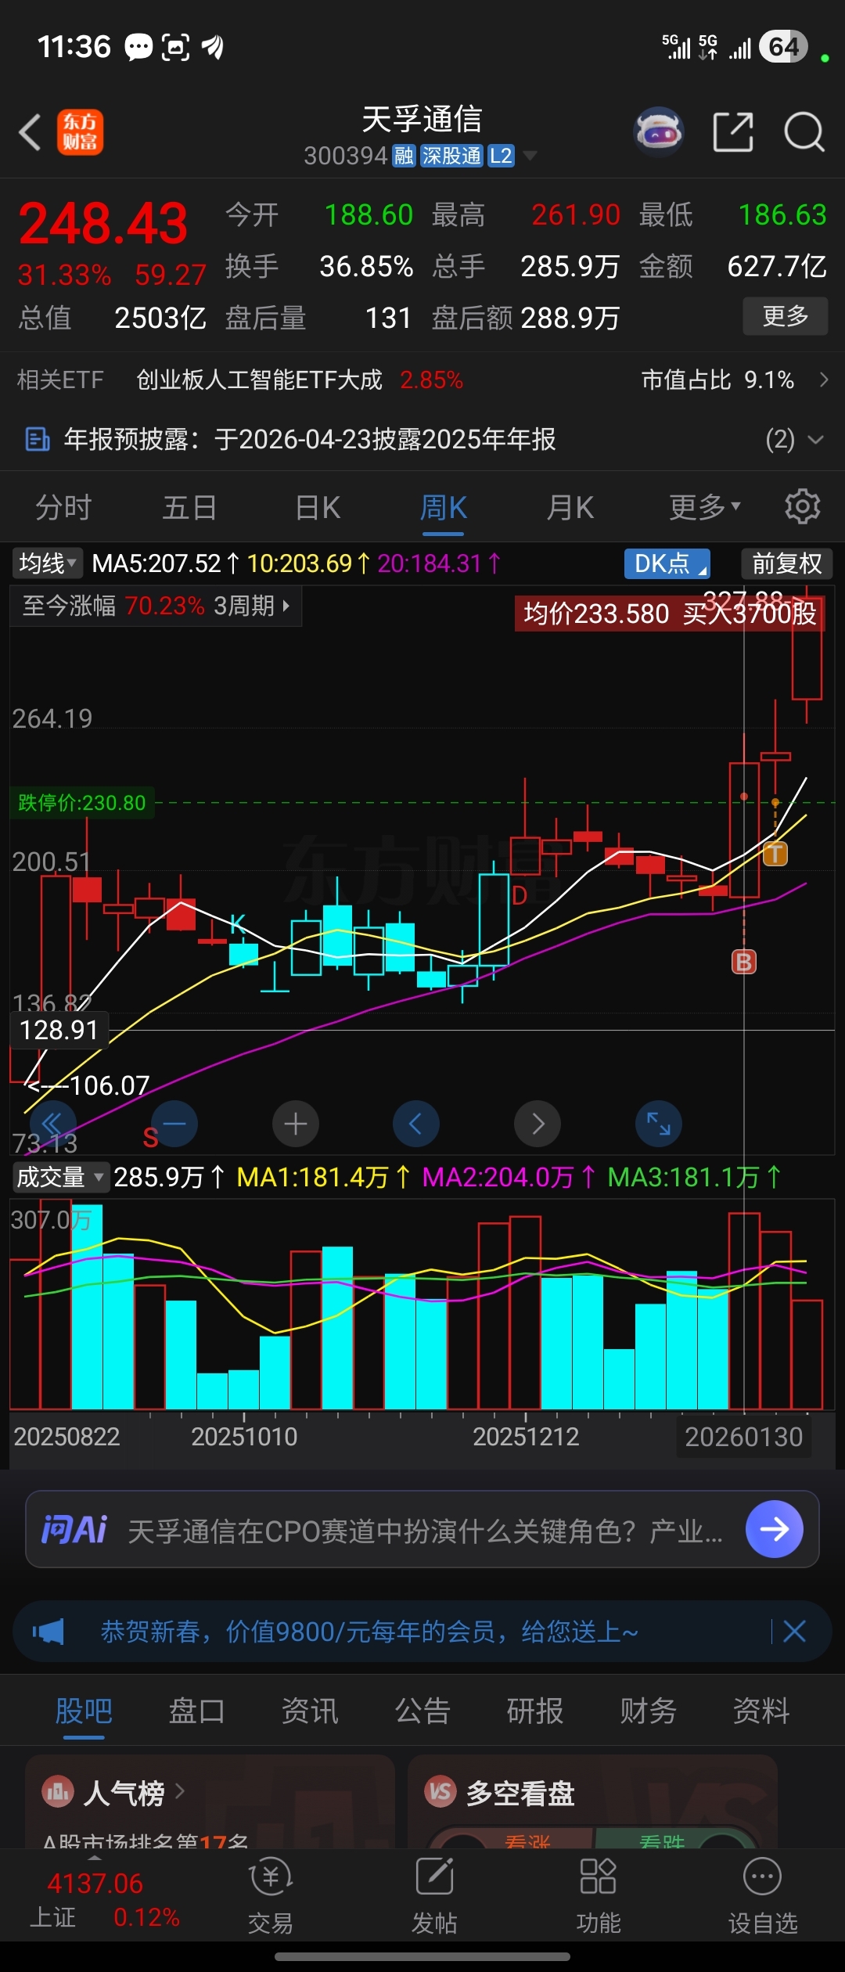This screenshot has width=845, height=1972.
Task: Tap the 人气榜 ranking icon
Action: click(x=58, y=1791)
